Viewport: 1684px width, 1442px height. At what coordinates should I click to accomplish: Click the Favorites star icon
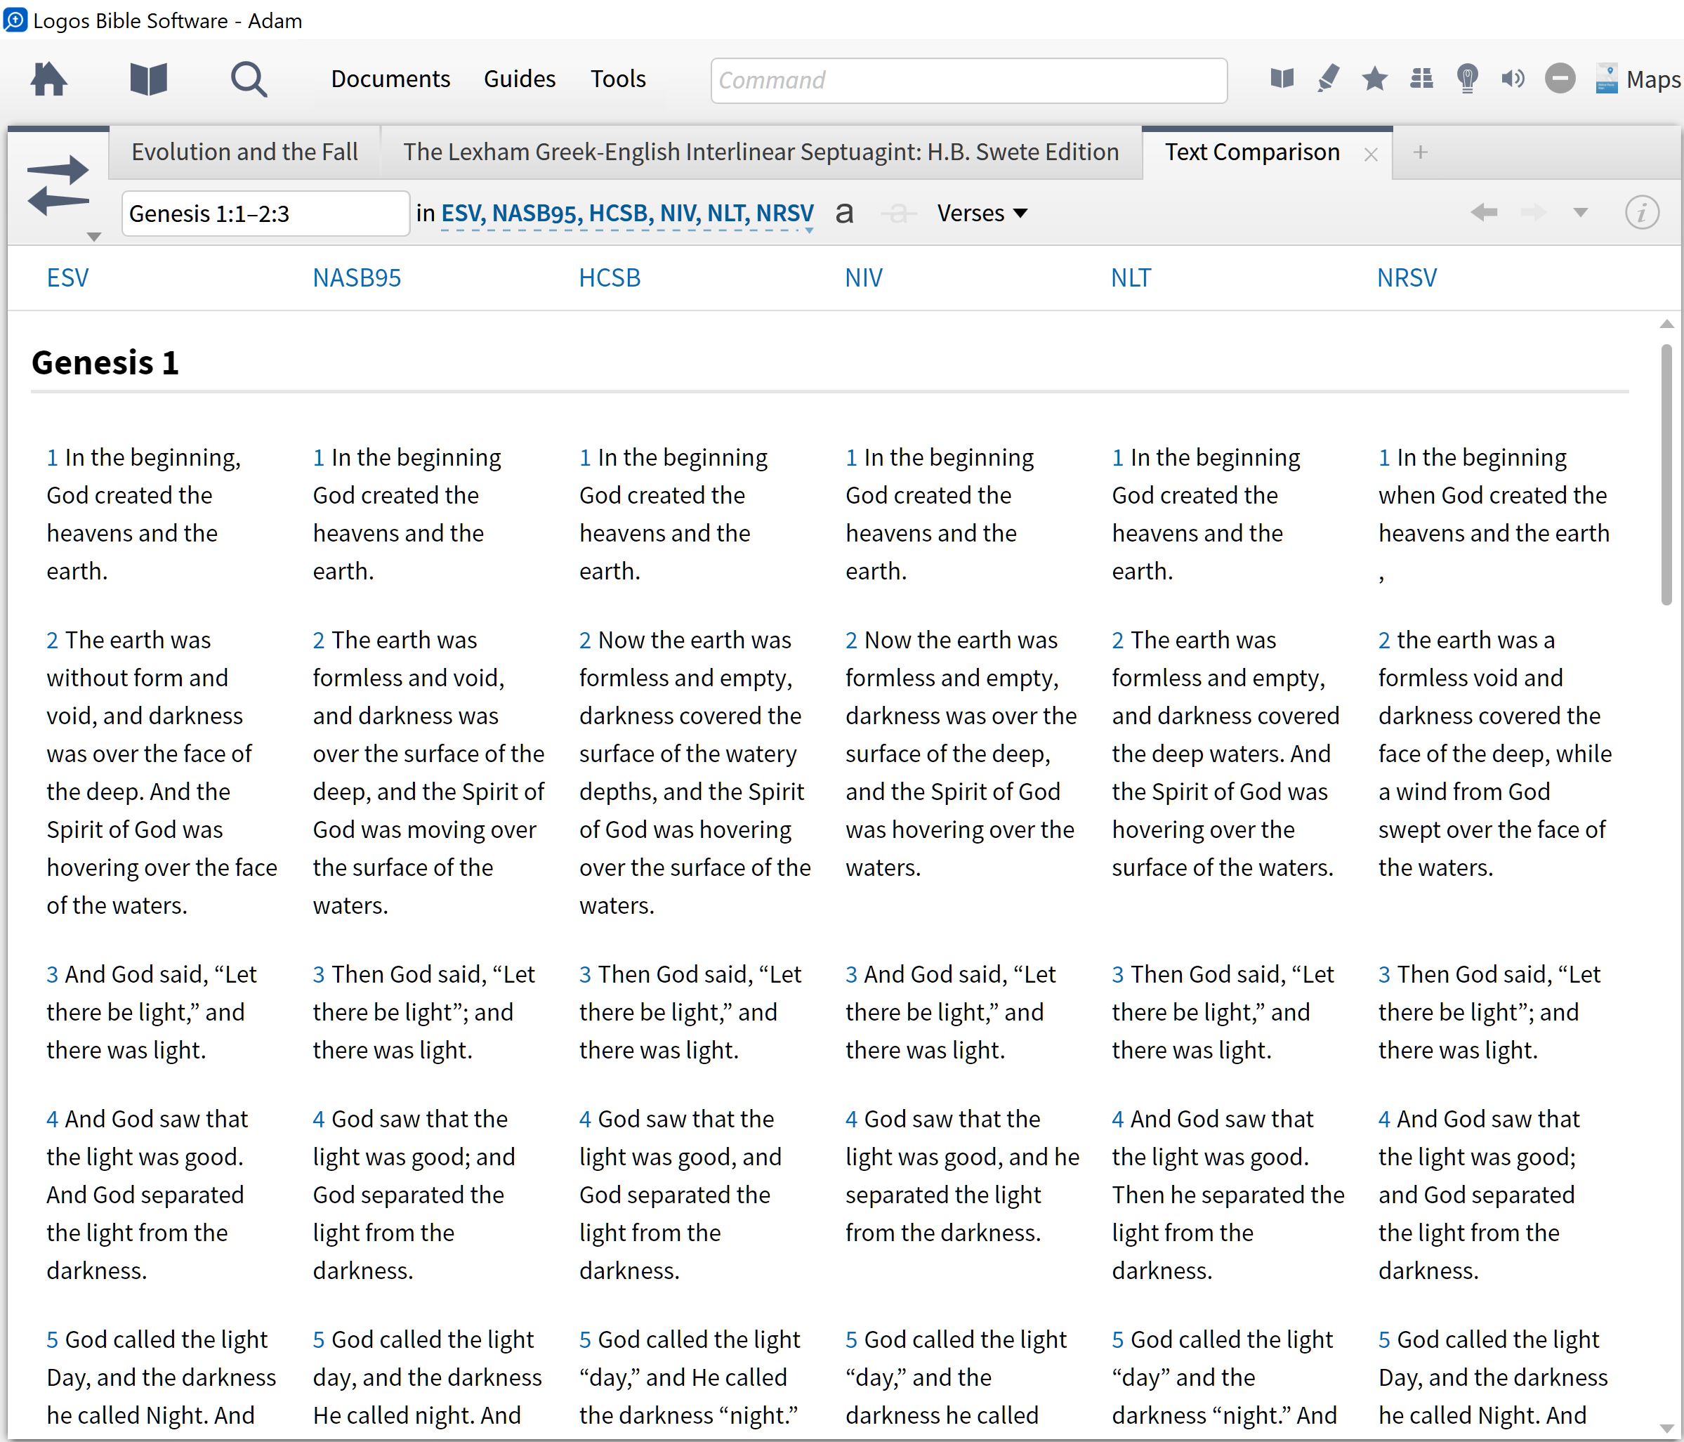(1374, 79)
